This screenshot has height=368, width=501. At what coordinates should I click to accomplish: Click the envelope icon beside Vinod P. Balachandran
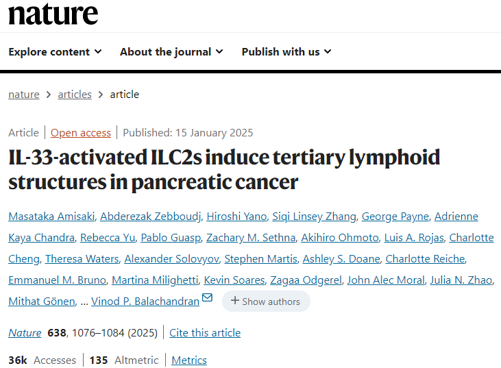click(208, 297)
